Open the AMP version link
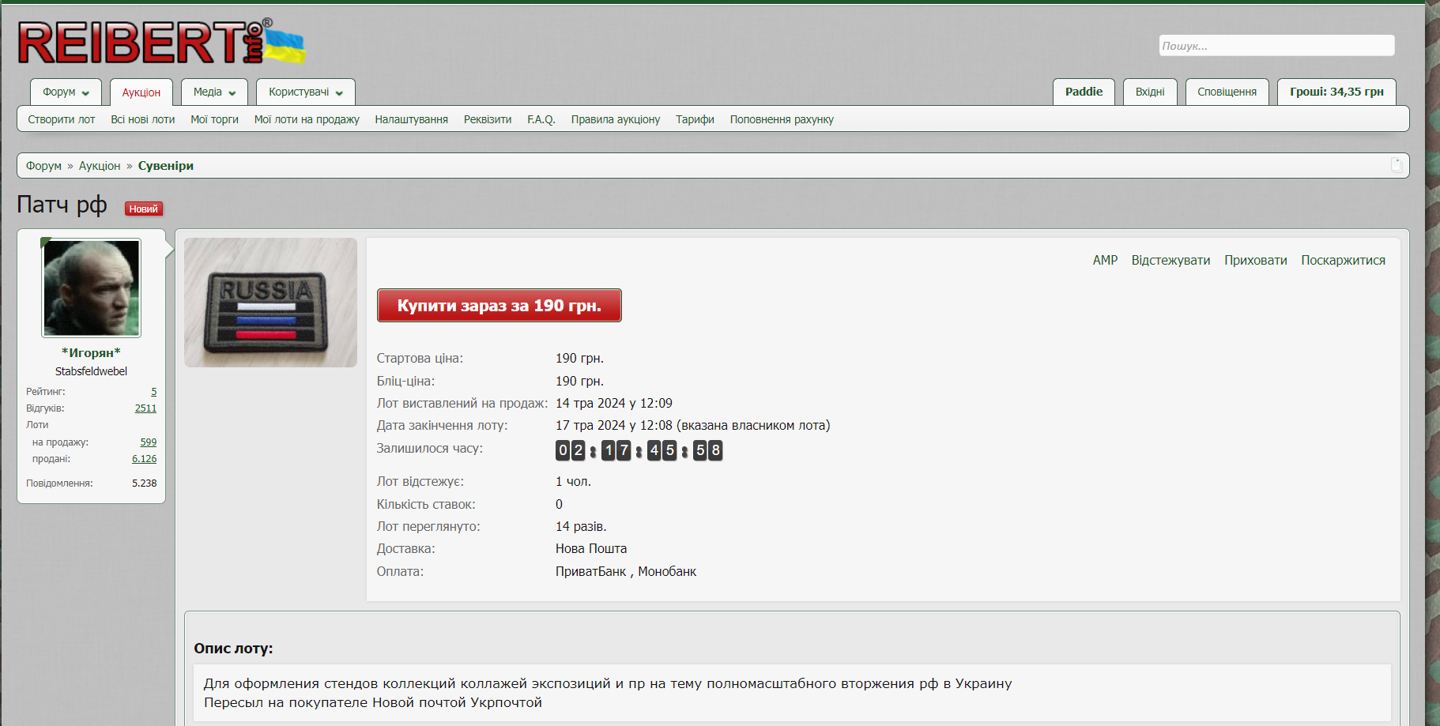The image size is (1440, 726). [x=1104, y=261]
